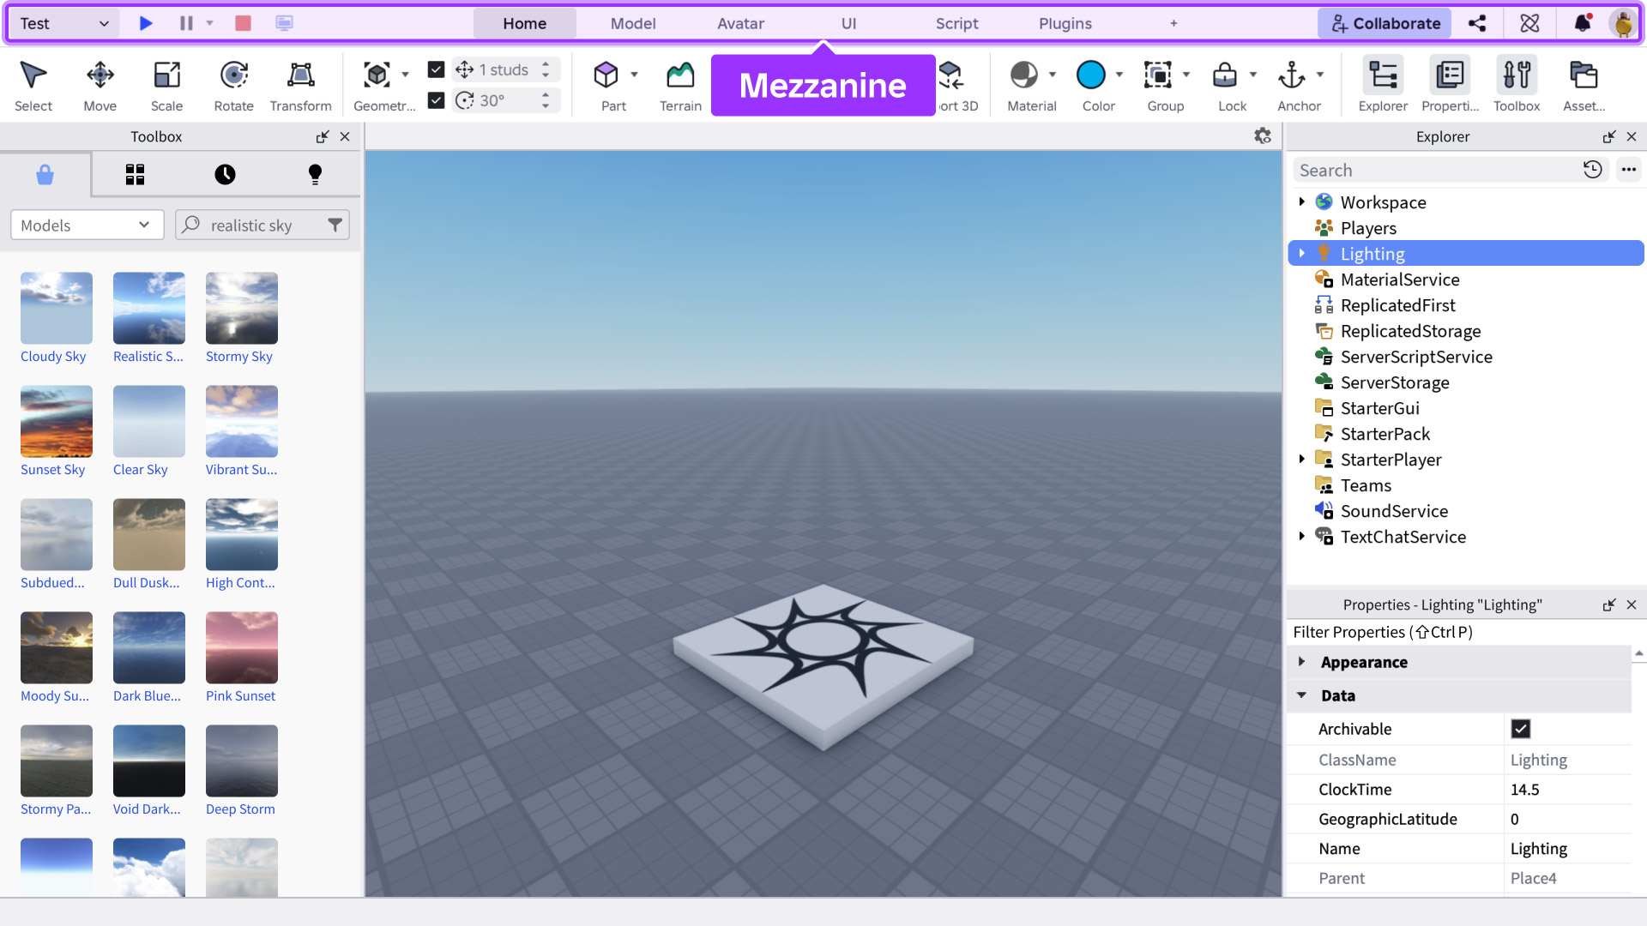Start playtest with Play button
The width and height of the screenshot is (1647, 926).
pos(146,23)
